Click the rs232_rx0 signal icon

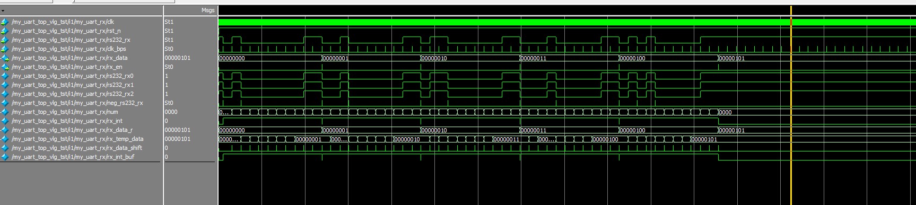[x=5, y=76]
